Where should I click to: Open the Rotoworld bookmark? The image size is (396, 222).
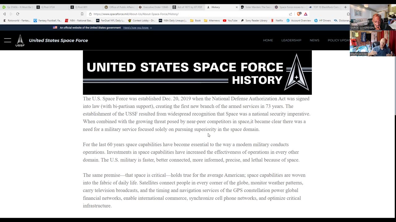pyautogui.click(x=17, y=21)
